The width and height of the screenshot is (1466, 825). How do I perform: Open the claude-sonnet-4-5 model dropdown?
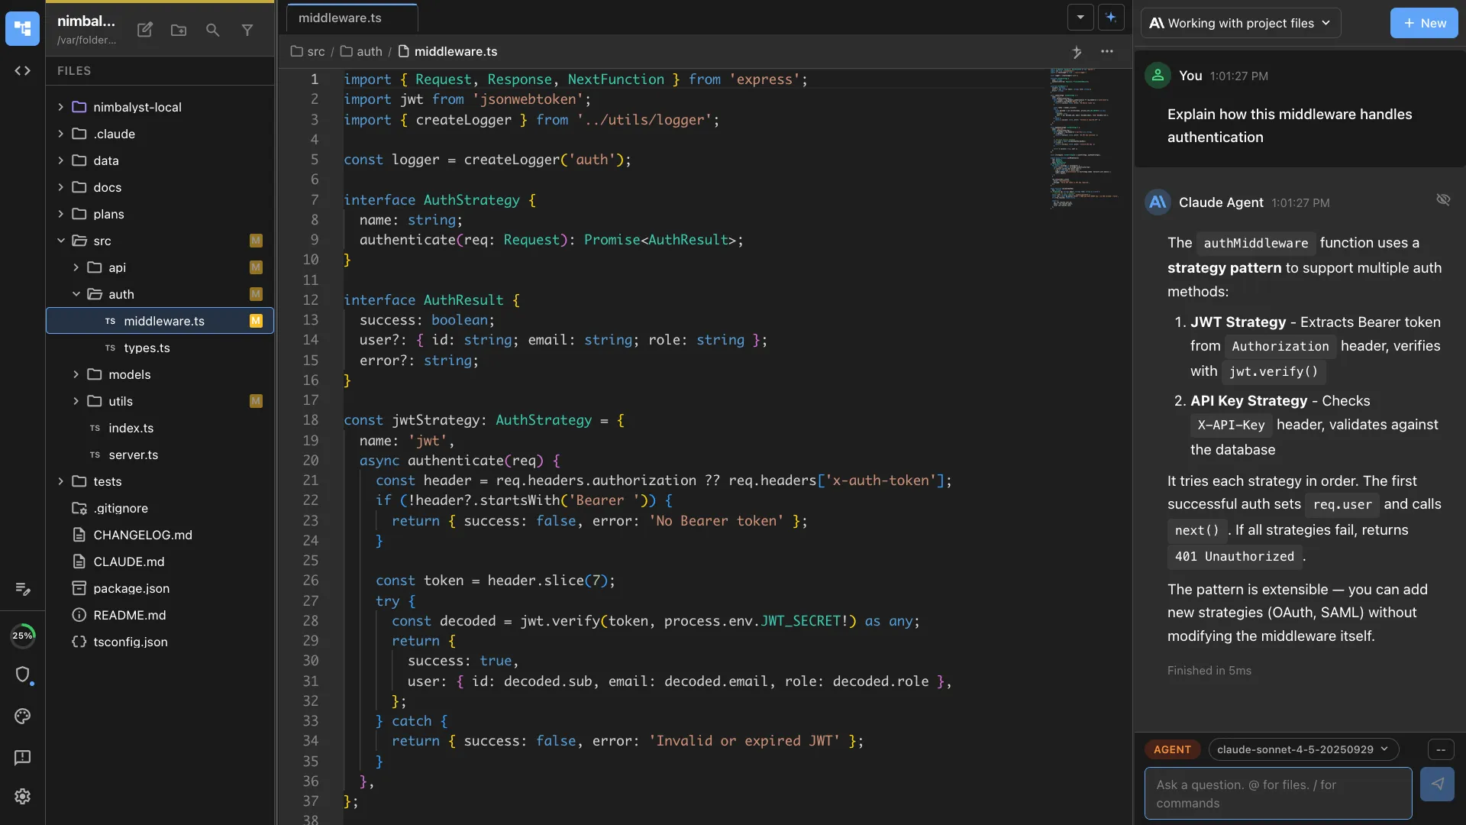coord(1303,749)
